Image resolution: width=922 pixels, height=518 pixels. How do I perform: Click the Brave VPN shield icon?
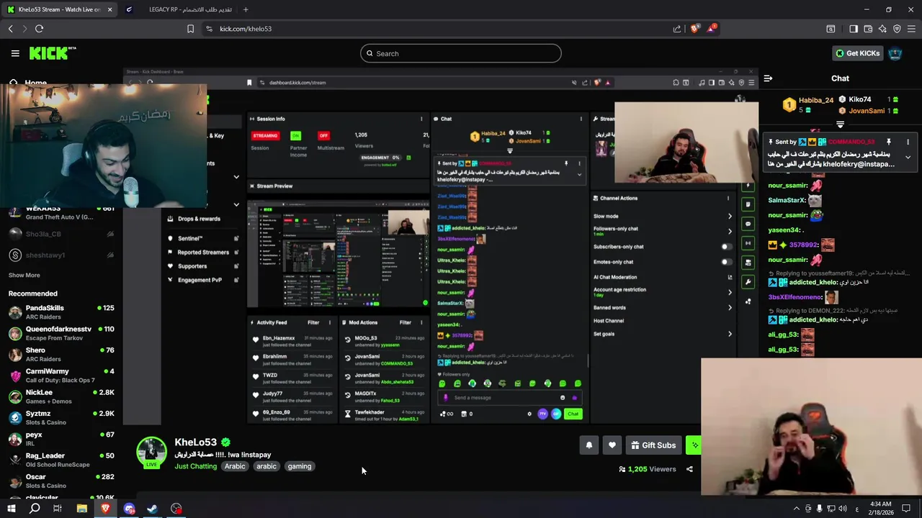(x=897, y=29)
